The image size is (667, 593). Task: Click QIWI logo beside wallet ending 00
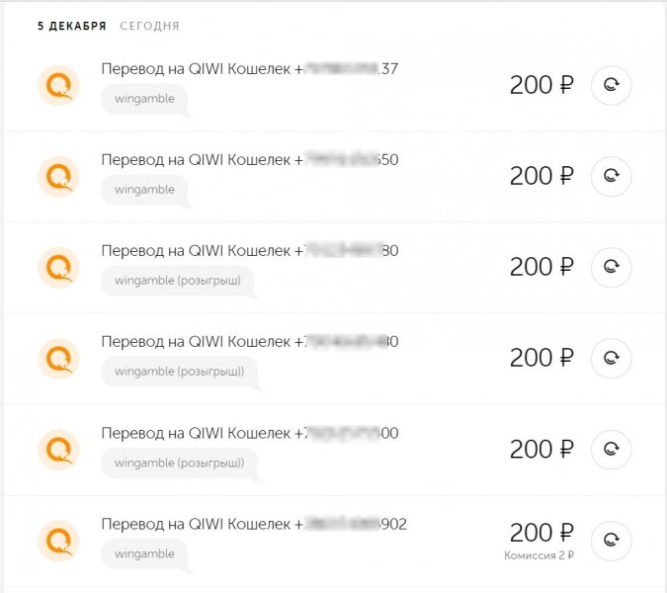(x=58, y=449)
